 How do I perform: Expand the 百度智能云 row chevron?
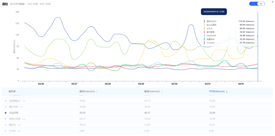point(24,101)
